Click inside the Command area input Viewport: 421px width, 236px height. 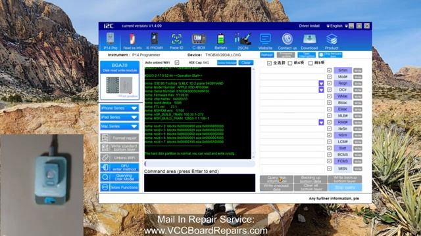point(199,183)
